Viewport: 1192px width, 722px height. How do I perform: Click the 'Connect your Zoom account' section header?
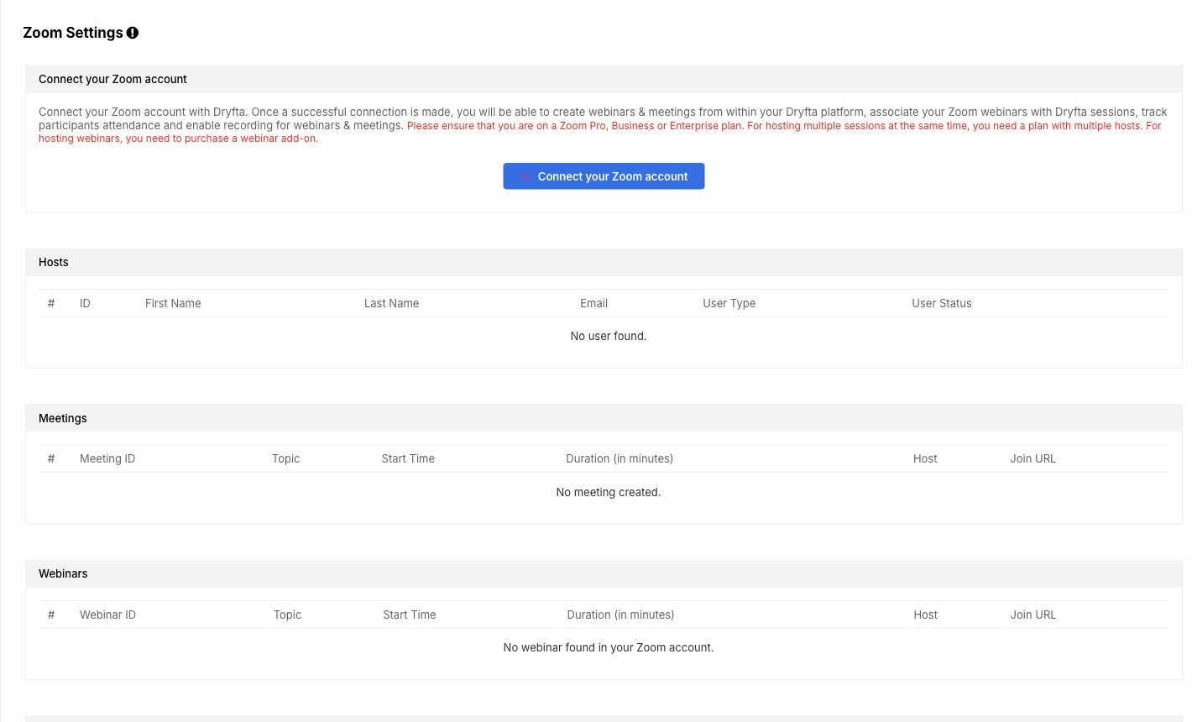604,79
